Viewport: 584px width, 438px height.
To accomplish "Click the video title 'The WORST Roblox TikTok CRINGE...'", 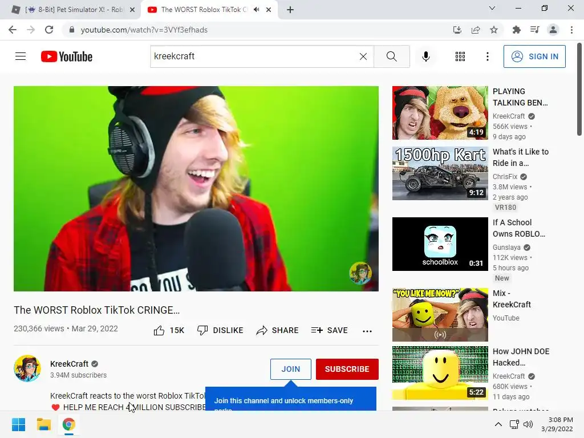I will (x=97, y=310).
